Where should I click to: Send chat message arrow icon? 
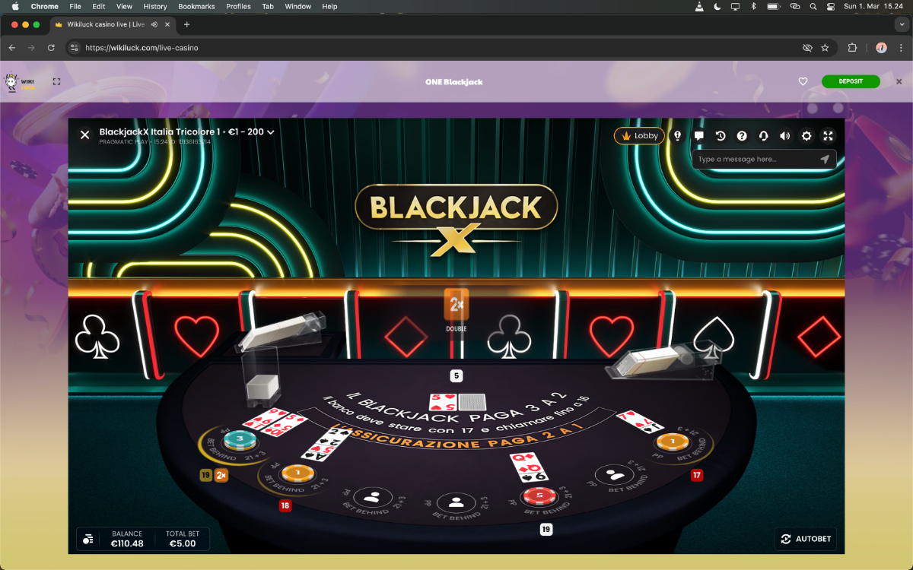pyautogui.click(x=825, y=160)
